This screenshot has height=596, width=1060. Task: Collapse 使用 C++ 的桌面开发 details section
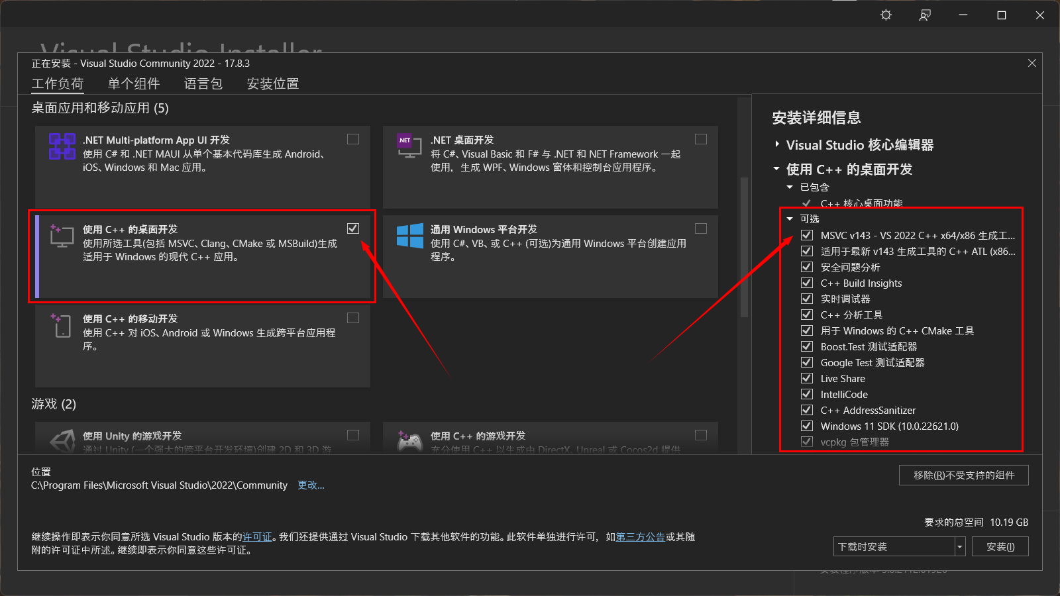click(x=777, y=169)
